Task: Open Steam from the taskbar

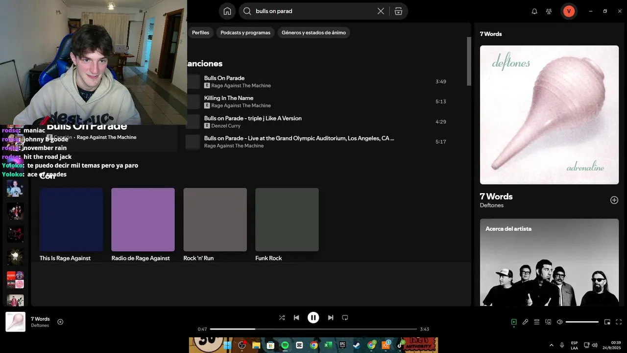Action: click(x=357, y=345)
